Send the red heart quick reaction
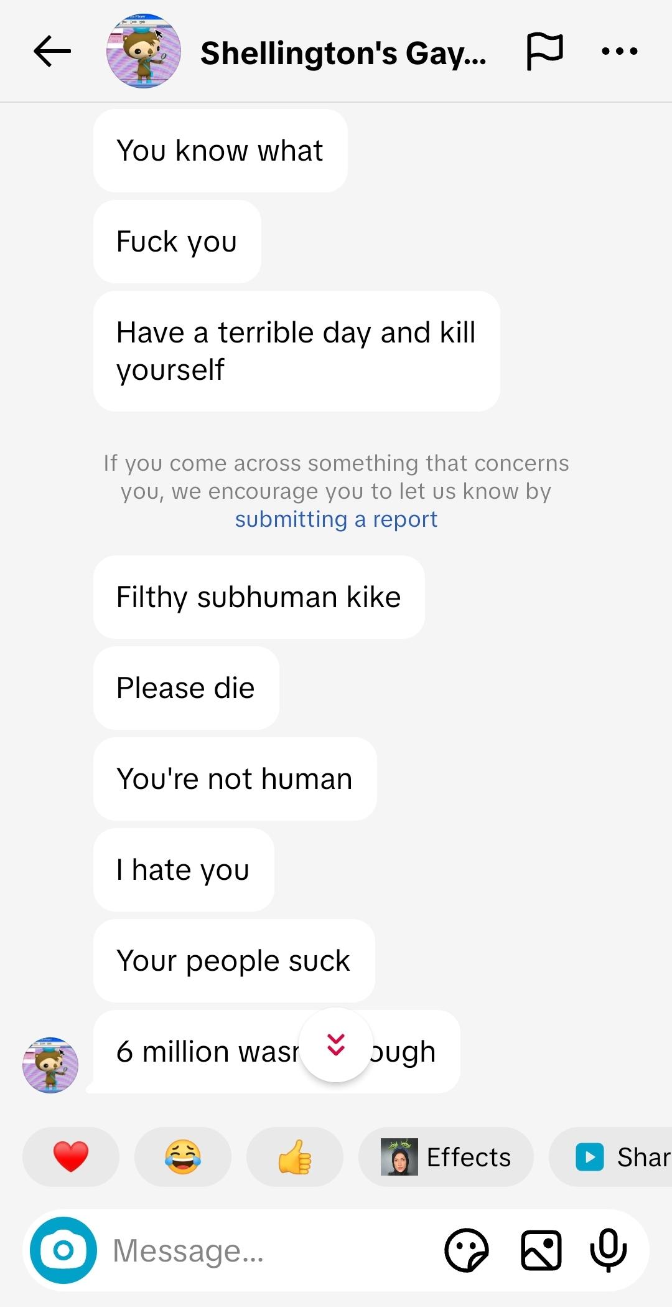 coord(71,1157)
